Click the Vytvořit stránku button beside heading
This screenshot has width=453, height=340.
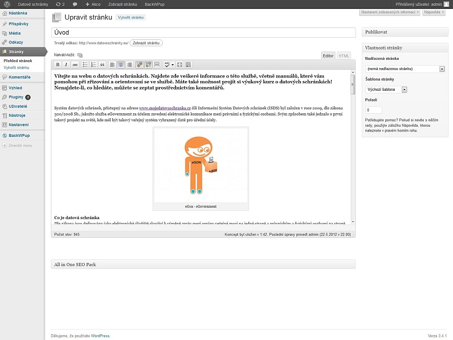click(x=131, y=18)
